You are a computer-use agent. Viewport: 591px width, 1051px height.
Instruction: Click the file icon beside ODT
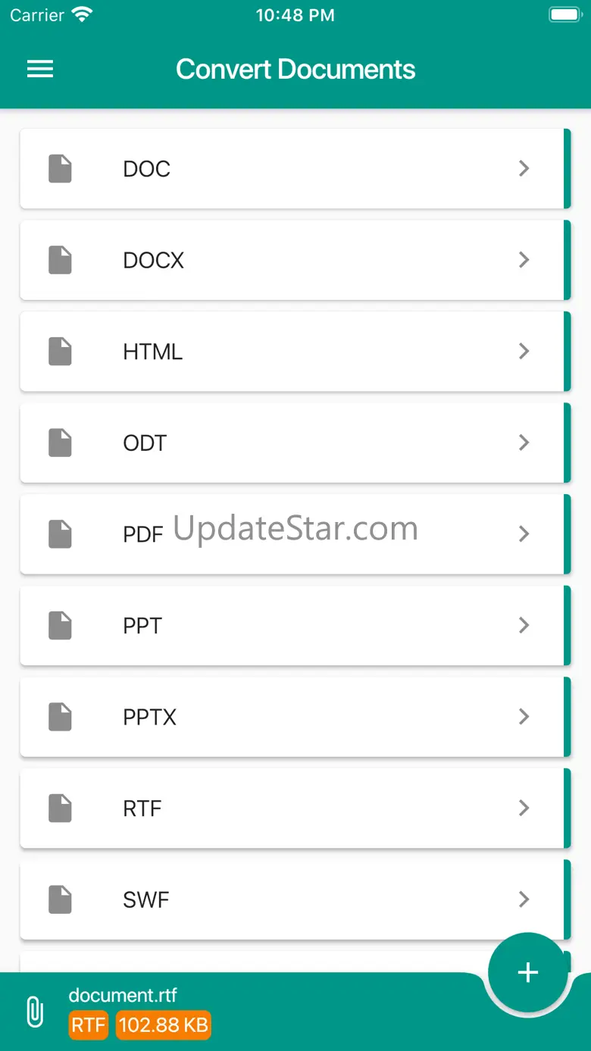60,443
